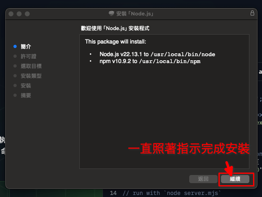Click the npm v10.9.2 install line

[x=150, y=61]
